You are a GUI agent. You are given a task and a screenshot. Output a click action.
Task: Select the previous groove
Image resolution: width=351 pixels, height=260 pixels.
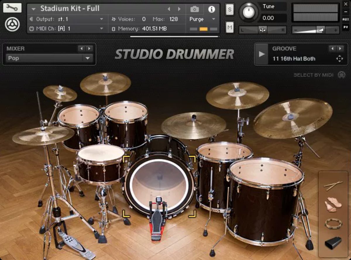click(332, 48)
